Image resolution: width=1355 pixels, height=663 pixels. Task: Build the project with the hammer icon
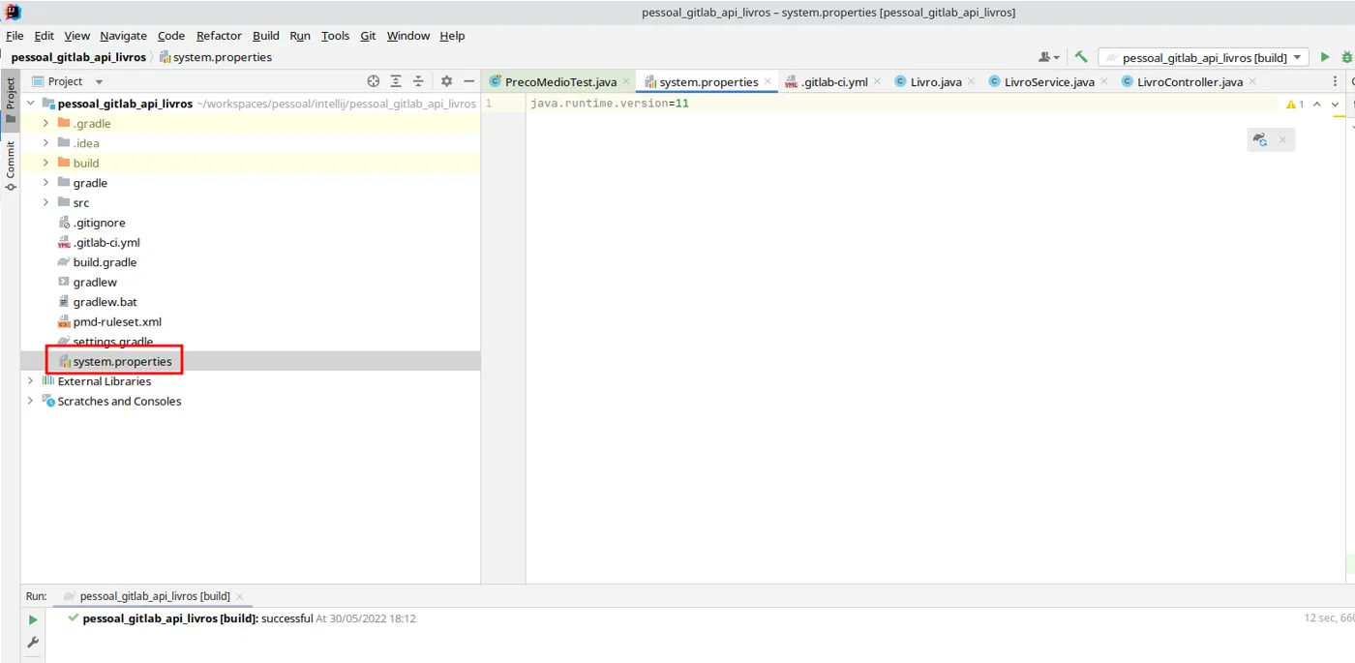tap(1081, 57)
